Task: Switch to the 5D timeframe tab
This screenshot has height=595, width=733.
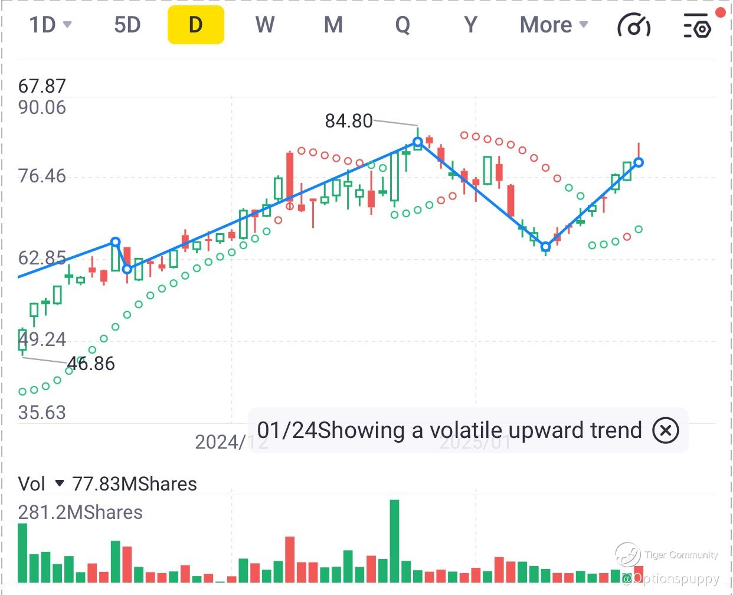Action: [x=127, y=25]
